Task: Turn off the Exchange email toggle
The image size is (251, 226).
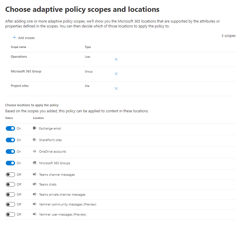Action: coord(10,128)
